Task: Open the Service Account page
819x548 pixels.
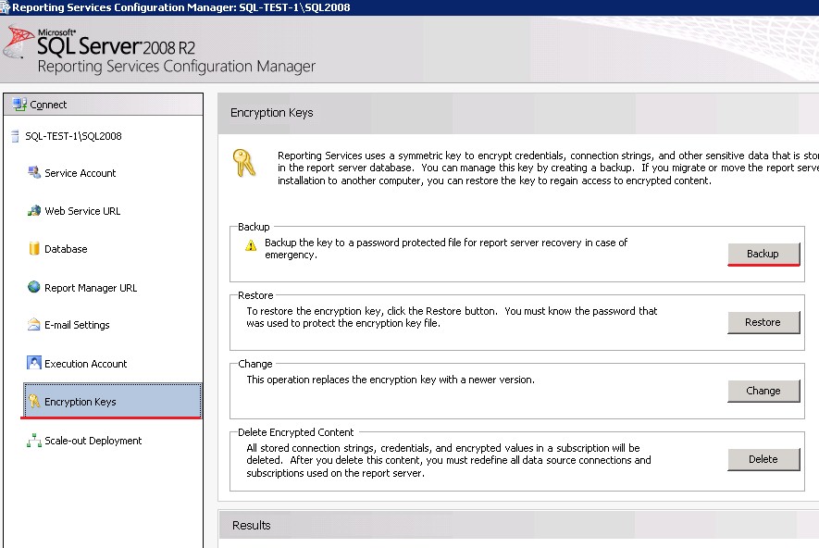Action: click(80, 173)
